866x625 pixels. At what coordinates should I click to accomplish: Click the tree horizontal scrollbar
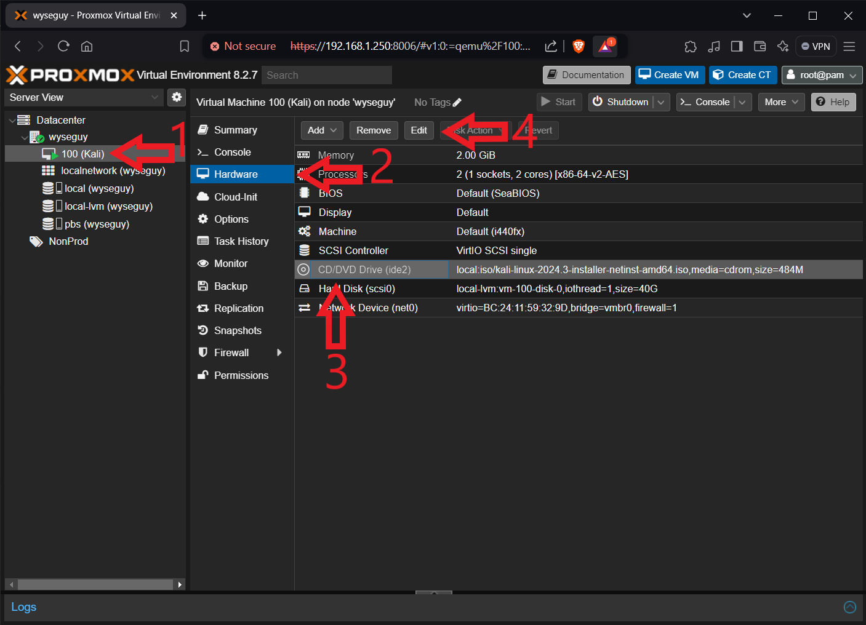95,584
